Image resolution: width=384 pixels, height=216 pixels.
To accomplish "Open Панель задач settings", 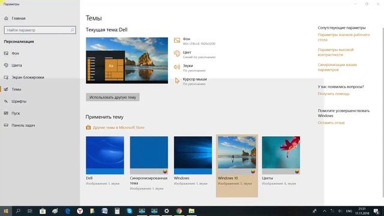I will tap(20, 125).
